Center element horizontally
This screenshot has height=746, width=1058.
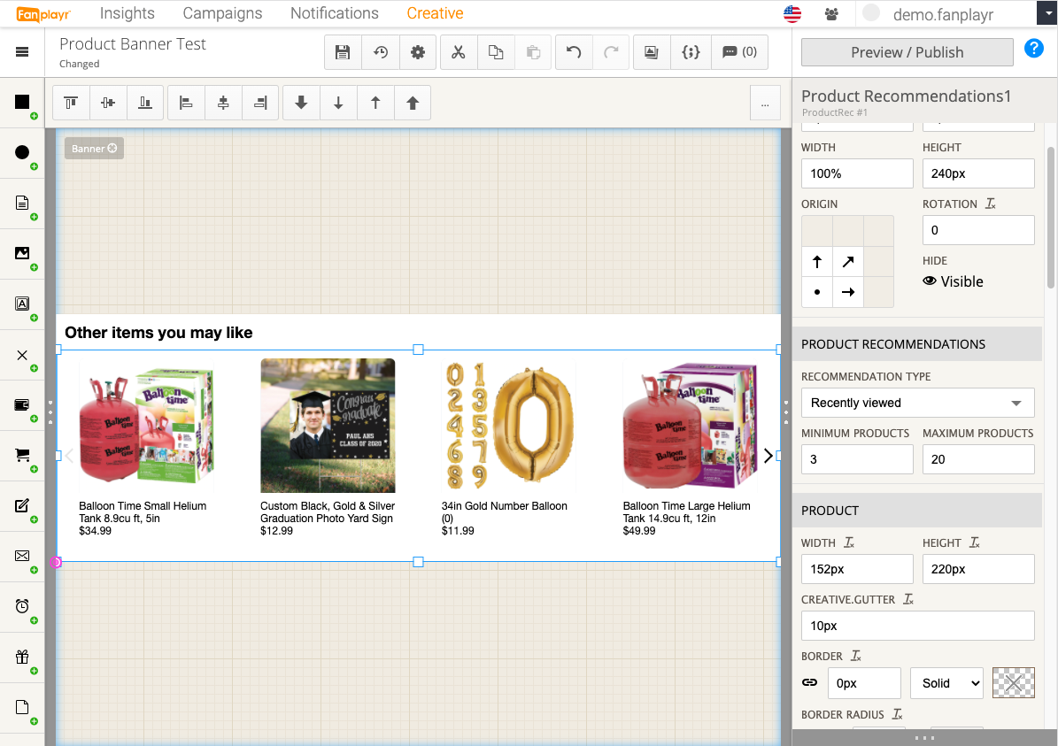(223, 103)
